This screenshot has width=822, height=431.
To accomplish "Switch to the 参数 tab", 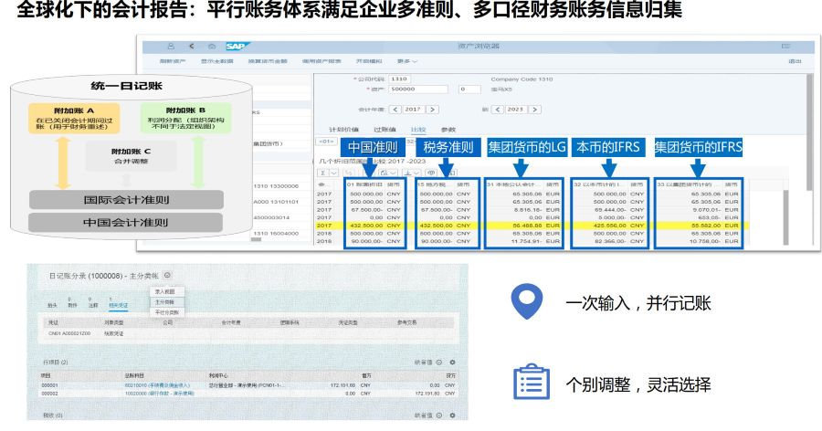I will (448, 130).
